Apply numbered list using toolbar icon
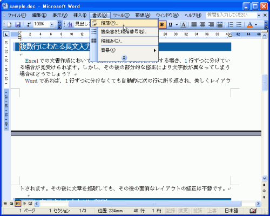This screenshot has height=216, width=270. [231, 24]
